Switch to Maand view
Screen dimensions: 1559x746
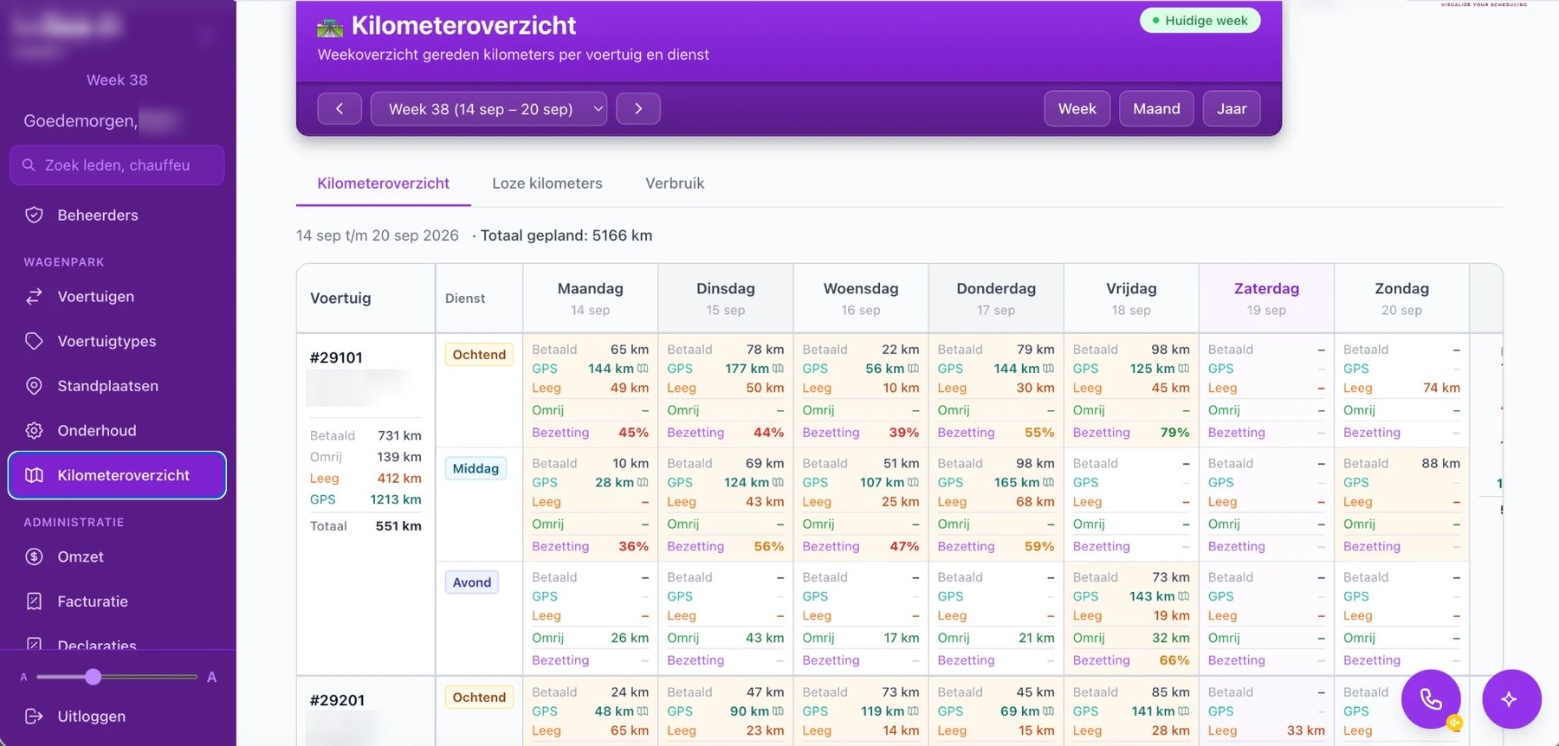click(x=1156, y=109)
